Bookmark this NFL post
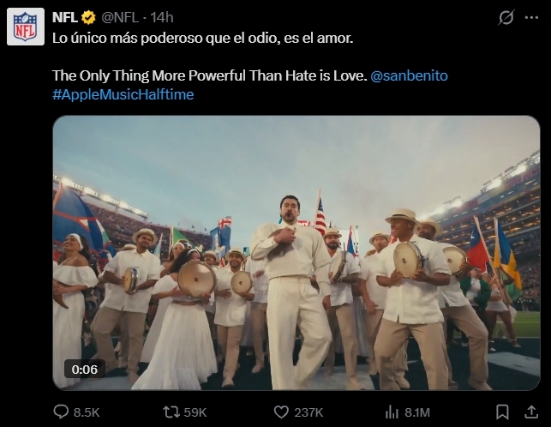 coord(503,412)
